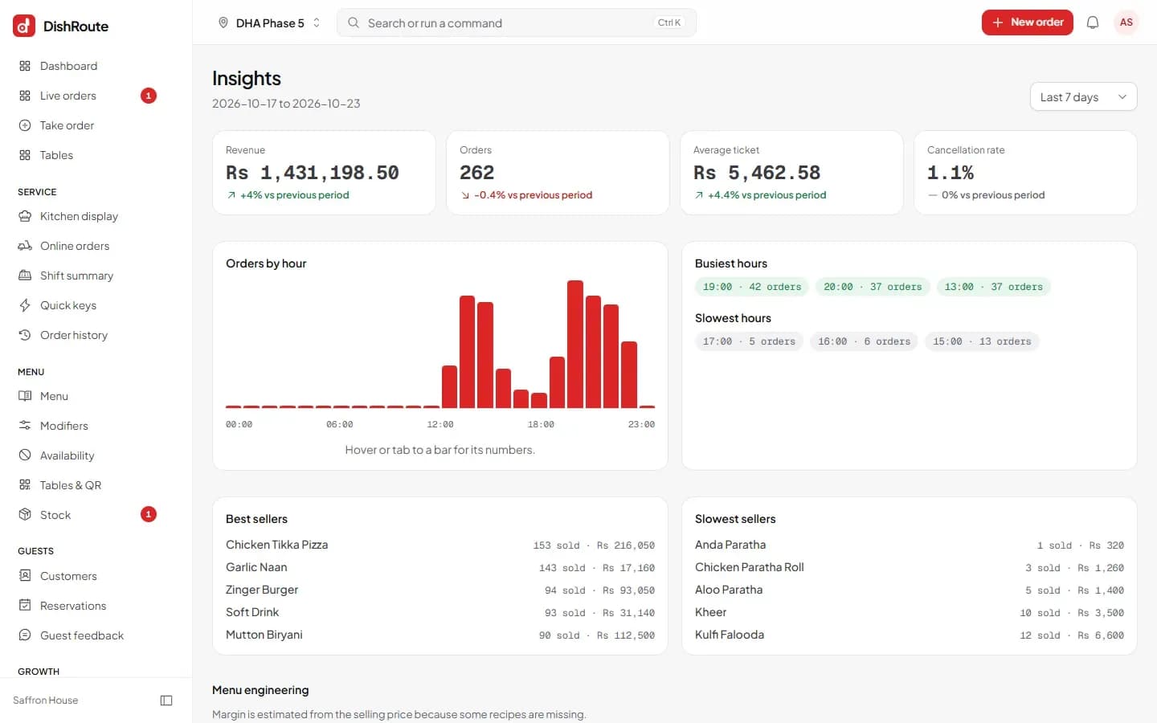The image size is (1157, 723).
Task: Click the Online orders scooter icon
Action: click(25, 246)
